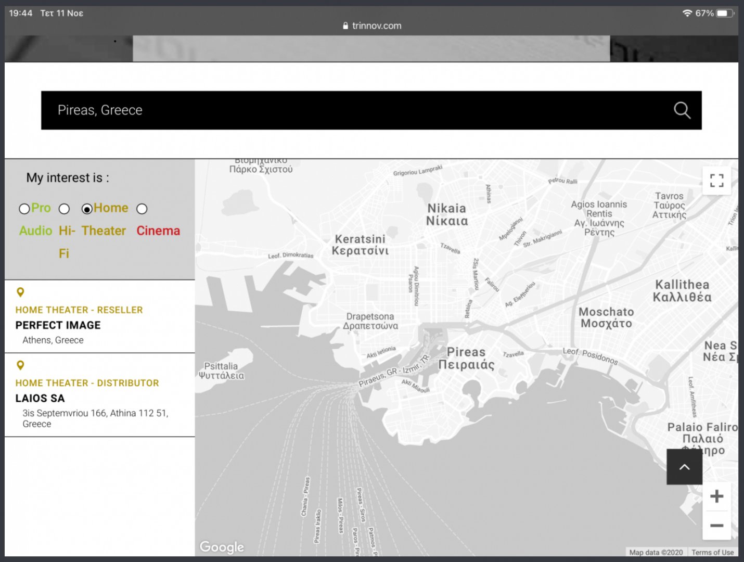Tap the date text in status bar
This screenshot has height=562, width=744.
pos(62,13)
